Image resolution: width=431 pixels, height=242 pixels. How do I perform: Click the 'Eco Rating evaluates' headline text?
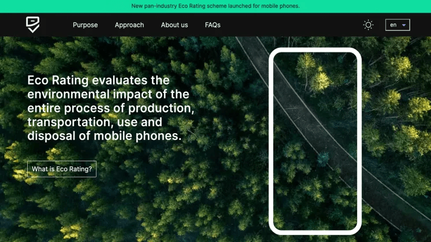[111, 108]
